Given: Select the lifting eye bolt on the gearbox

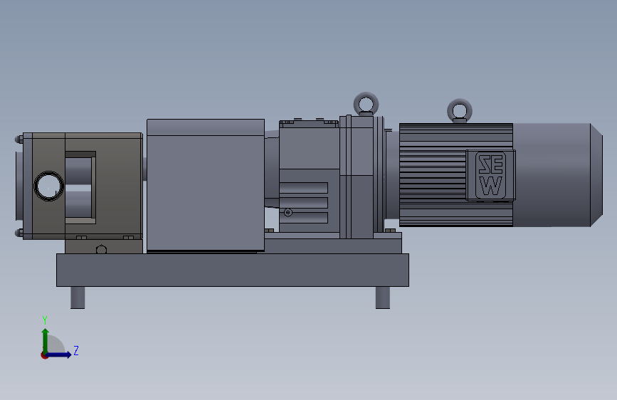Looking at the screenshot, I should pyautogui.click(x=366, y=103).
